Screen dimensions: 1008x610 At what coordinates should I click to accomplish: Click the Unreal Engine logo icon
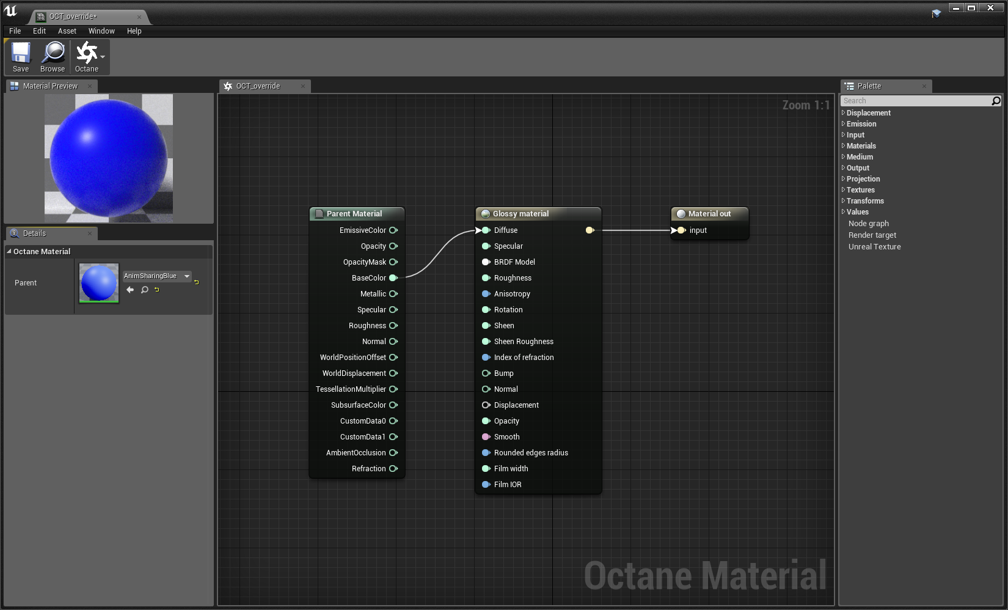(x=11, y=11)
